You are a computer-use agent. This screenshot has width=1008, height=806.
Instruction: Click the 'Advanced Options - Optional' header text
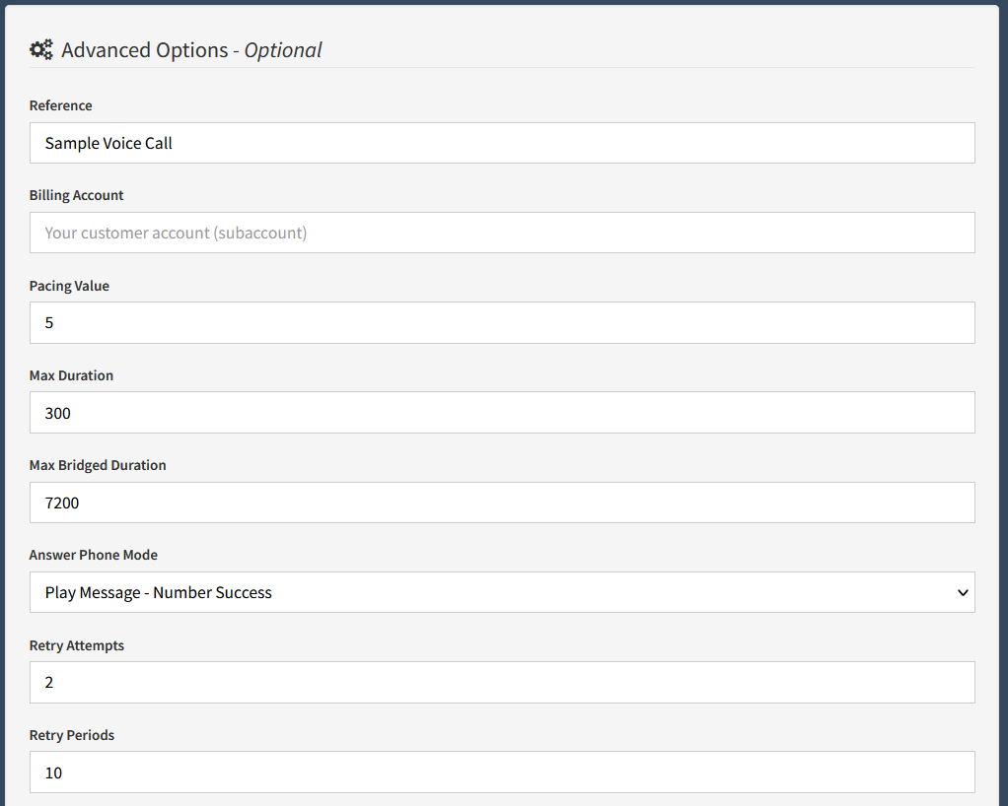tap(190, 49)
